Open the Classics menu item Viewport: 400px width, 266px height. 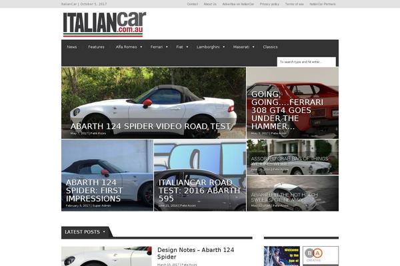[270, 47]
